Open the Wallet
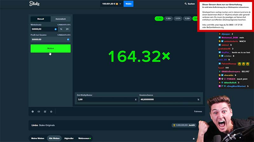 point(129,4)
